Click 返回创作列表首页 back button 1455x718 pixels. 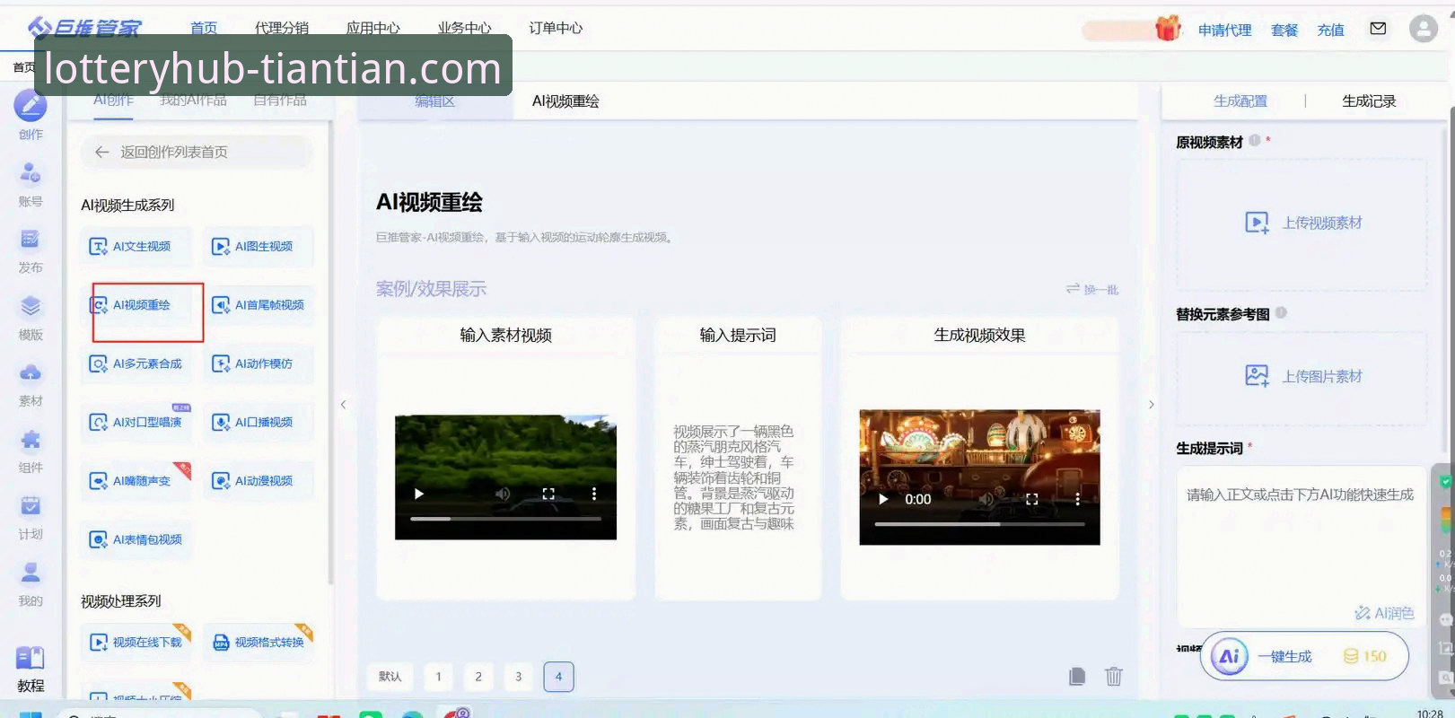pos(197,152)
